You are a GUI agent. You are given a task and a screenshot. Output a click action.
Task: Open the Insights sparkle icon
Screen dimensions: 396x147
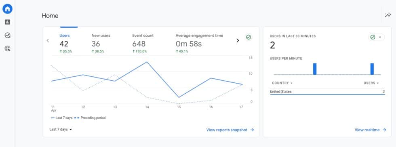388,15
